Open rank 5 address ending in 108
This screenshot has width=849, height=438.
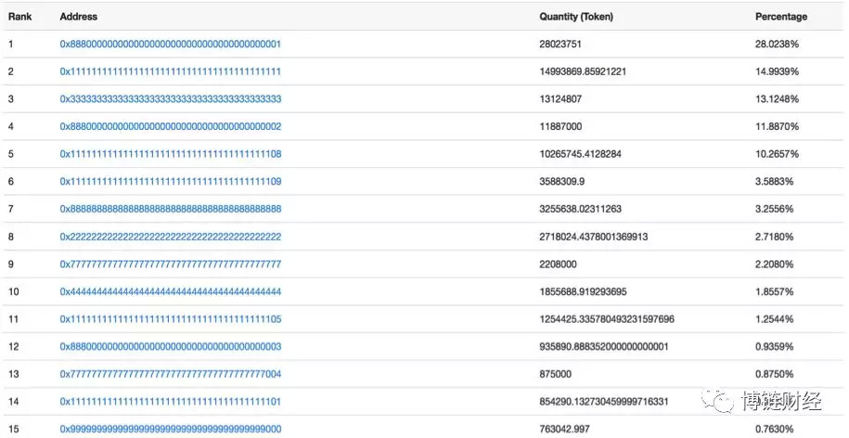(170, 154)
